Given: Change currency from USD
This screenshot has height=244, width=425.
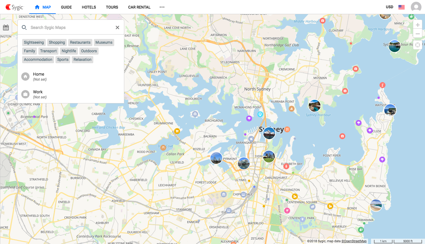Looking at the screenshot, I should 390,7.
